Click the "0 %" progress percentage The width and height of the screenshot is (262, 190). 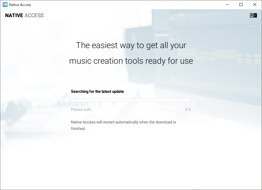[188, 109]
